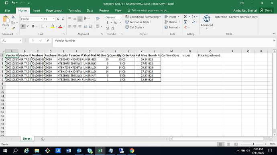Image resolution: width=277 pixels, height=155 pixels.
Task: Click the Wrap Text icon
Action: [x=98, y=19]
